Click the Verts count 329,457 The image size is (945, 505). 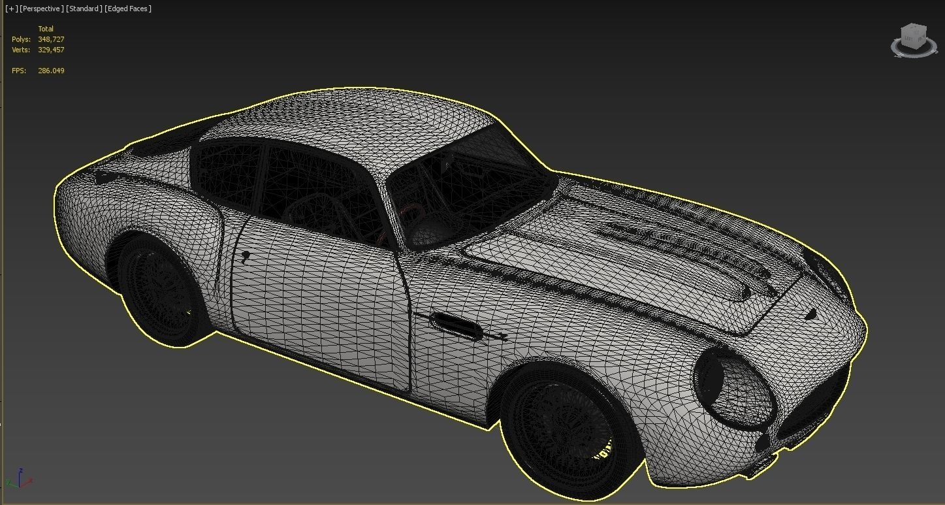pos(51,50)
